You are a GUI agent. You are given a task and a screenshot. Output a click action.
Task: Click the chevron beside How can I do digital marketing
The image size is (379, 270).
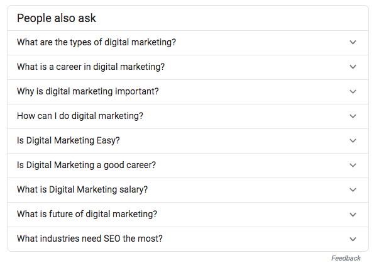(353, 116)
